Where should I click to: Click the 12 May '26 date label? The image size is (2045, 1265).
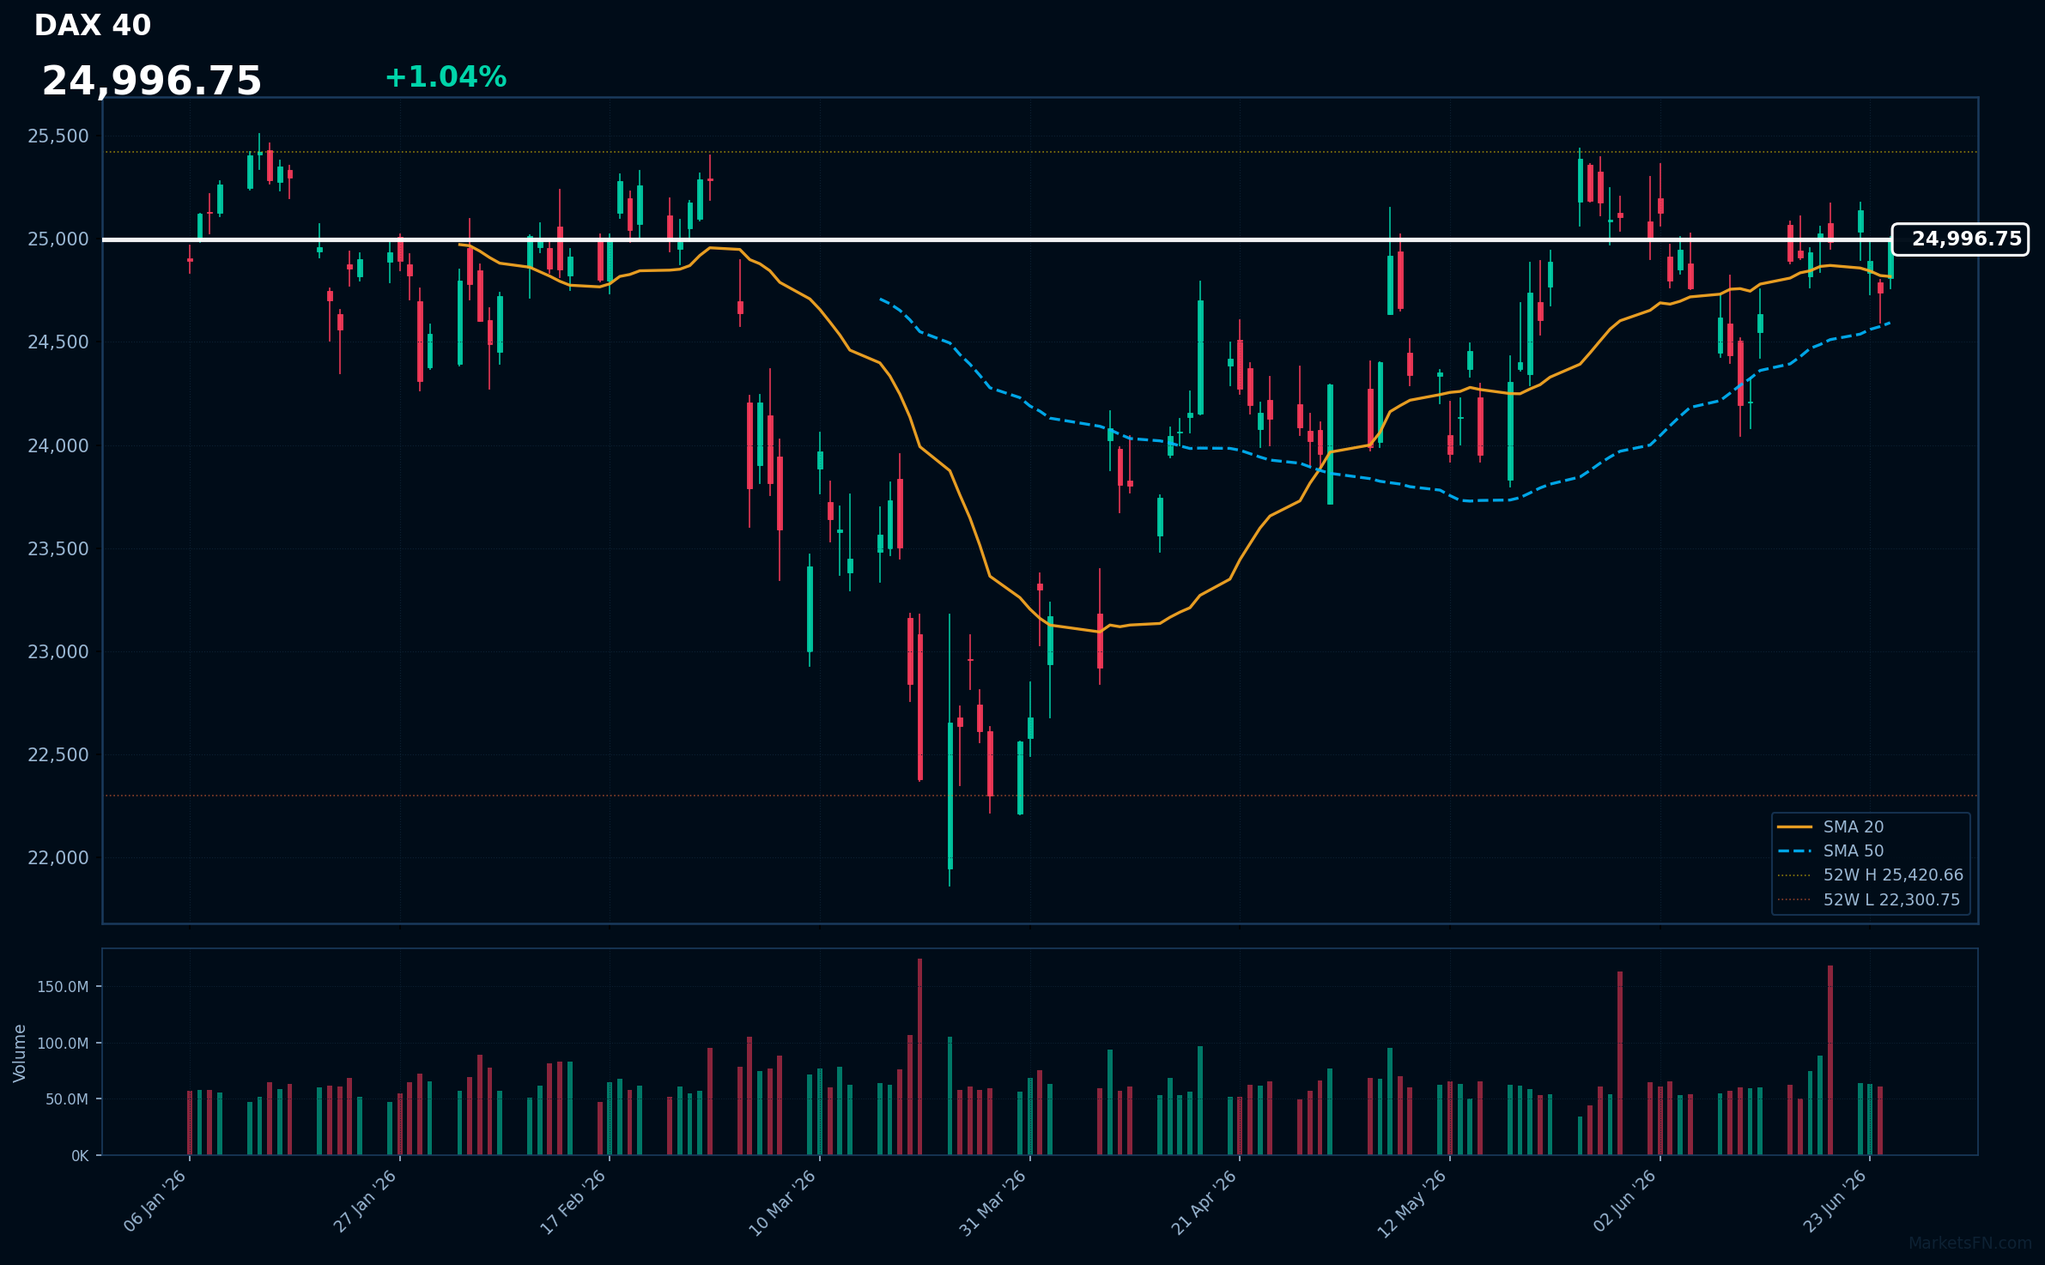[x=1413, y=1203]
